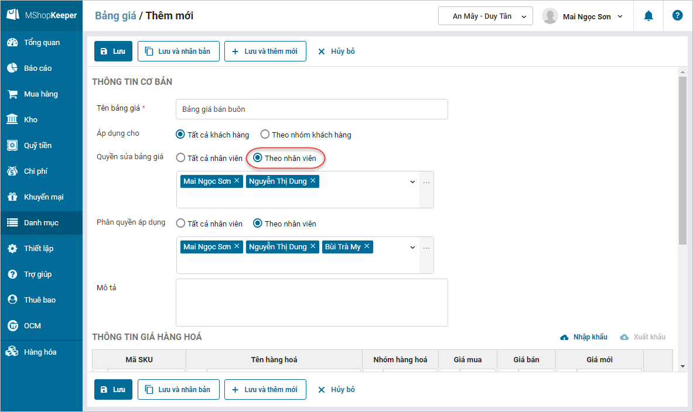Viewport: 693px width, 412px height.
Task: Click the Bảng giá breadcrumb link
Action: [x=115, y=16]
